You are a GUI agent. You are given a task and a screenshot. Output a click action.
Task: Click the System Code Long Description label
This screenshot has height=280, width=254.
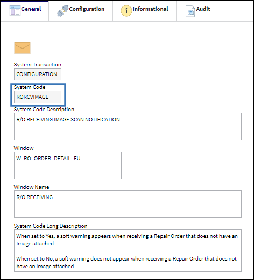51,226
